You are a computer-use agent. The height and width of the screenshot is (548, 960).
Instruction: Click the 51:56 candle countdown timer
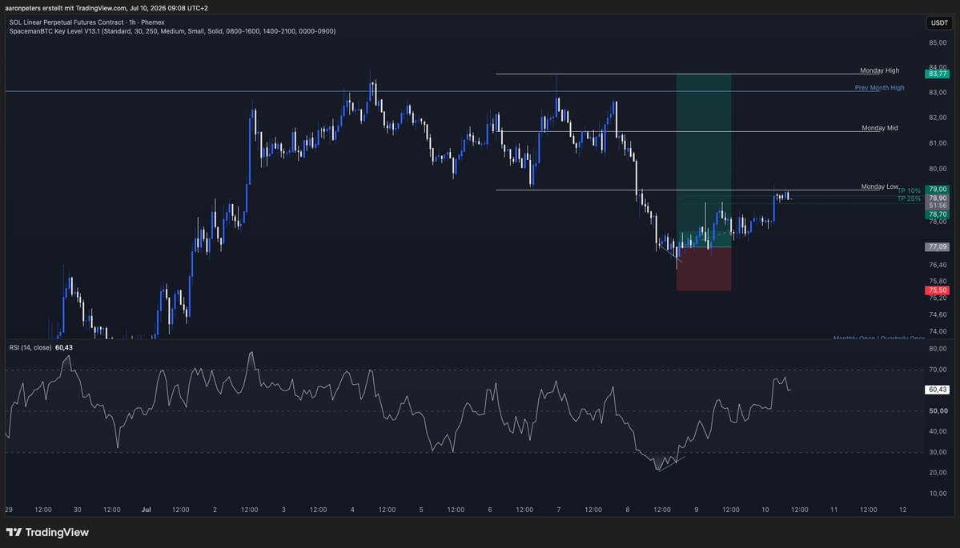click(938, 206)
